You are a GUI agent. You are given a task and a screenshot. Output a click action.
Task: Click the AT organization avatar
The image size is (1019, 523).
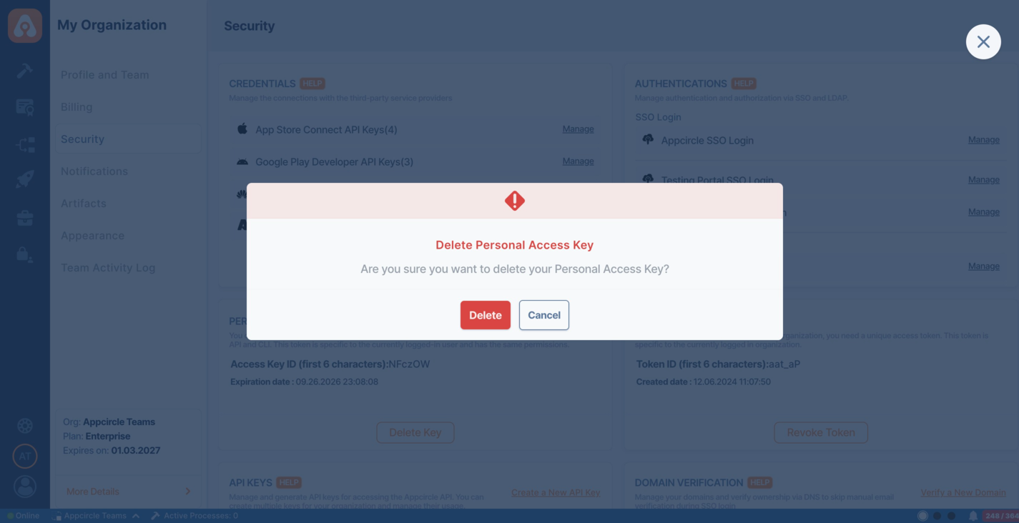[x=25, y=456]
